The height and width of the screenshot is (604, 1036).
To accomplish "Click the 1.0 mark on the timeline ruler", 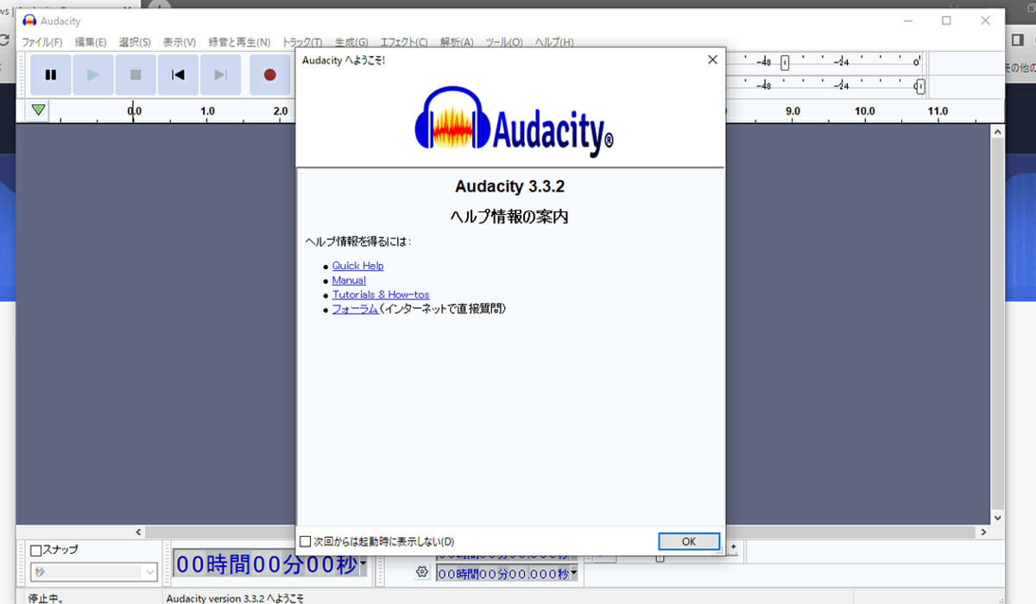I will [208, 110].
